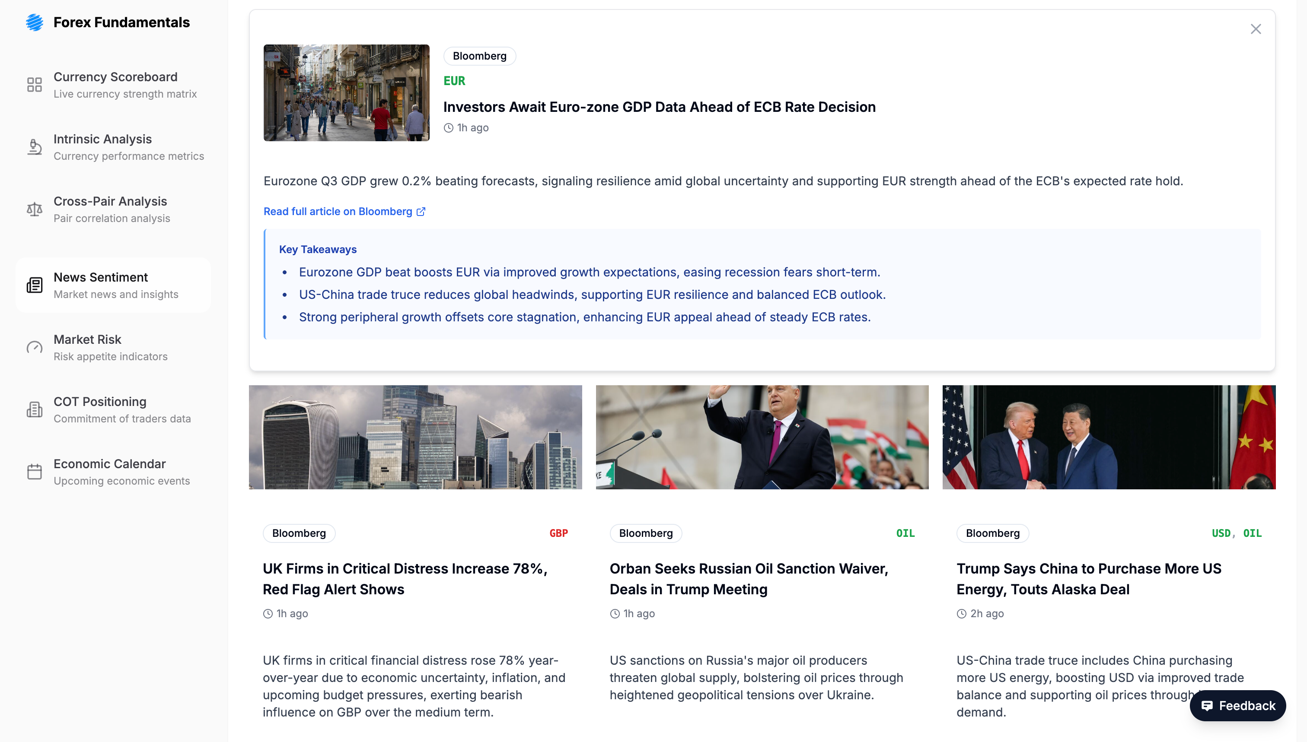Select the Currency Scoreboard grid icon

[x=34, y=85]
